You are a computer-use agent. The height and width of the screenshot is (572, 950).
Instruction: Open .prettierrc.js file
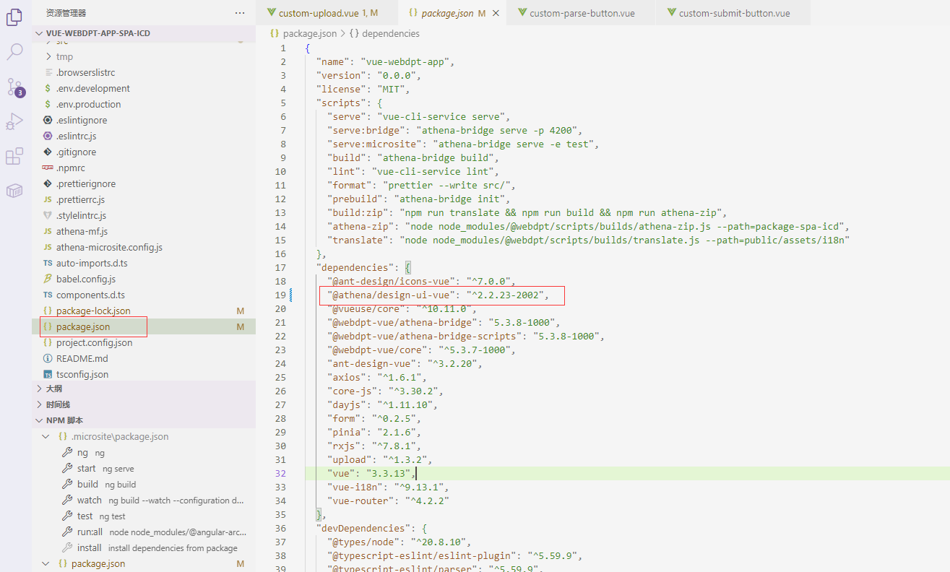click(x=80, y=200)
